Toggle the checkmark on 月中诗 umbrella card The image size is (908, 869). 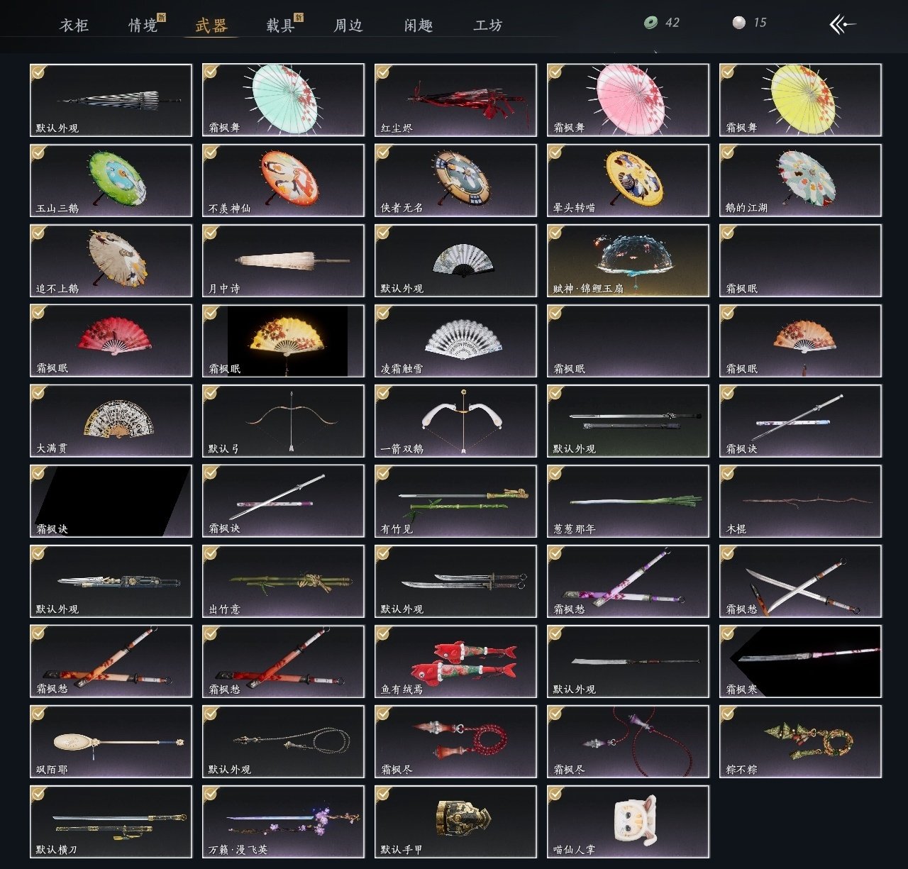coord(211,233)
